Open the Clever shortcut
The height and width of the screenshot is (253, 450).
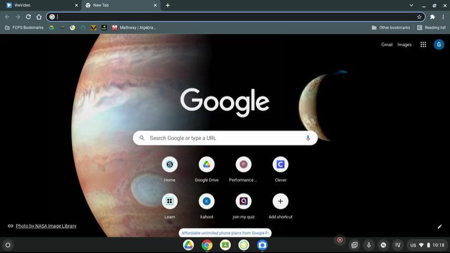click(280, 164)
